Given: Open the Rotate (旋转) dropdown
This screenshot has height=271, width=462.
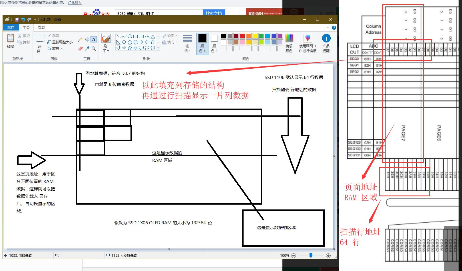Looking at the screenshot, I should (x=55, y=48).
